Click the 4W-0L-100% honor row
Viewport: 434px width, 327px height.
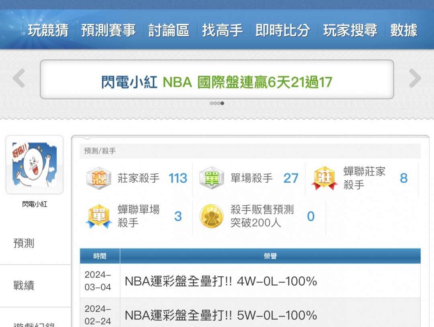270,281
